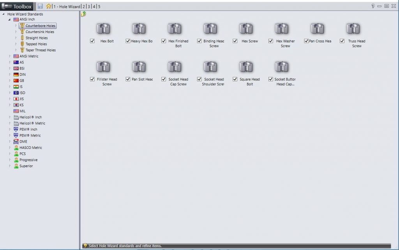Click the Square Head Bolt icon
Screen dimensions: 399x250
coord(246,66)
